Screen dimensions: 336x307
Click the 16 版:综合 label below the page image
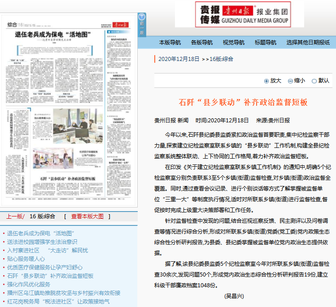coord(42,216)
